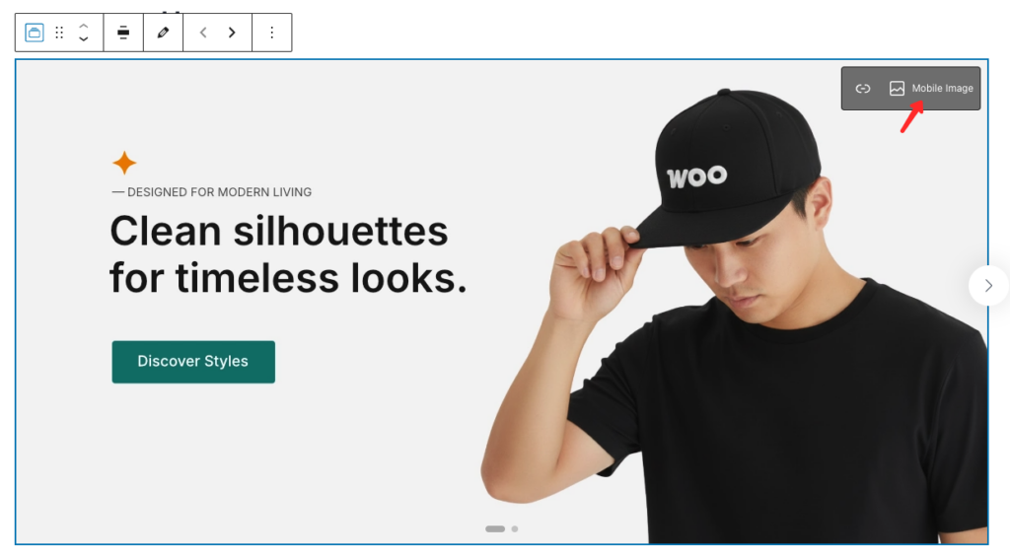Move block up with the up chevron
1010x559 pixels.
[x=84, y=26]
